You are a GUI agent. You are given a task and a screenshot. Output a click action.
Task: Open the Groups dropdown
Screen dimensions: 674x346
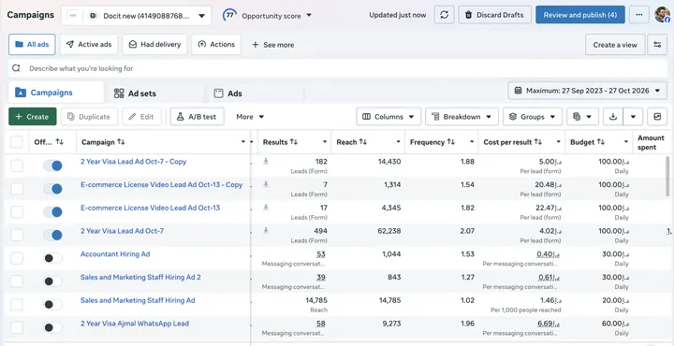coord(532,117)
